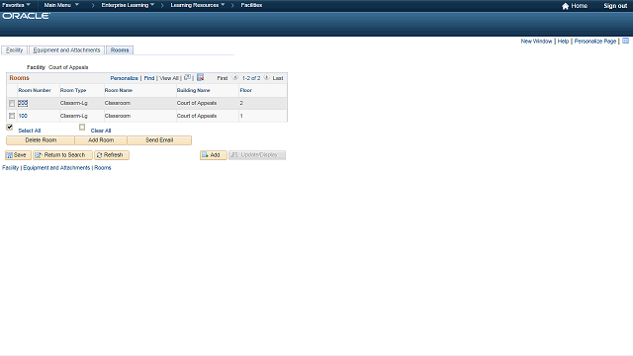Sort by the Room Type column header
Image resolution: width=633 pixels, height=356 pixels.
point(73,90)
